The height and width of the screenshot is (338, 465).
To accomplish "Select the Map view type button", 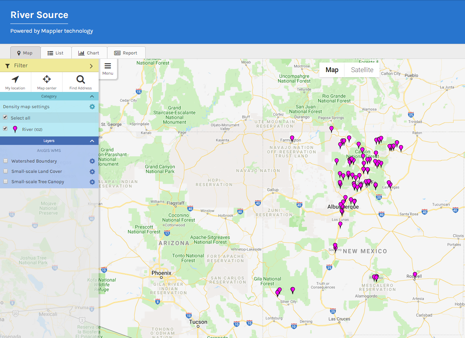I will point(332,70).
